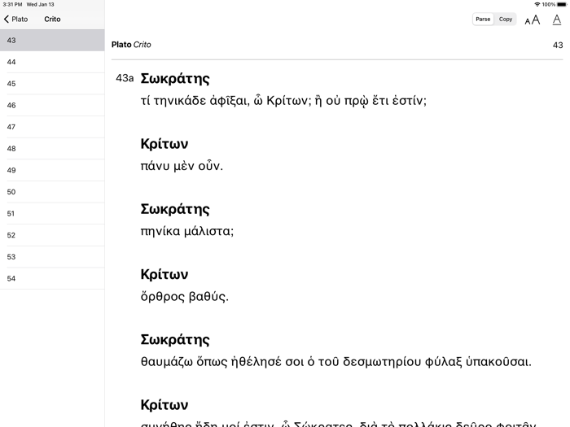Tap the Greek word ὄρθρος
Screen dimensions: 570x427
(163, 297)
